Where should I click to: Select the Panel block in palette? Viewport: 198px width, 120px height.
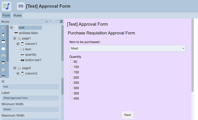3,63
